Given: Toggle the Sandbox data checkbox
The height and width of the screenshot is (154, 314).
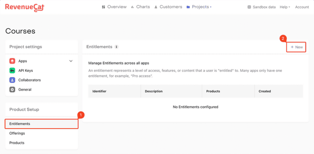Looking at the screenshot, I should (249, 7).
